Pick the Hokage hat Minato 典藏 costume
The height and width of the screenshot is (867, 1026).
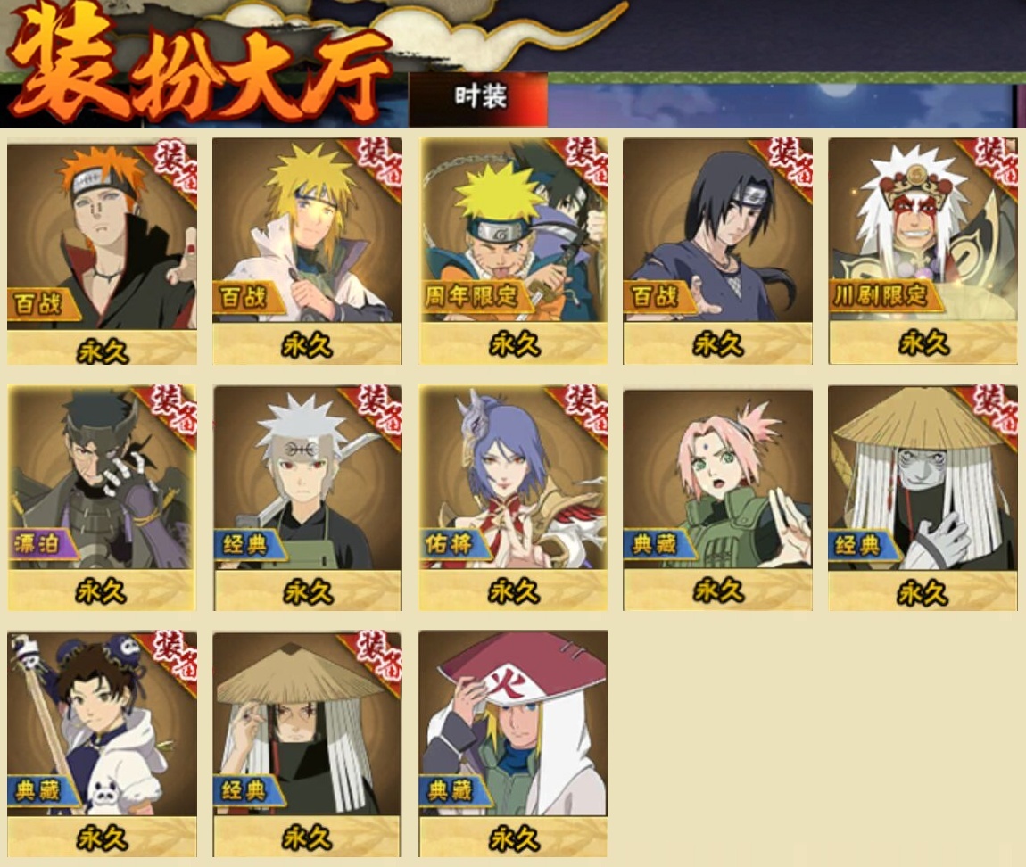point(513,744)
